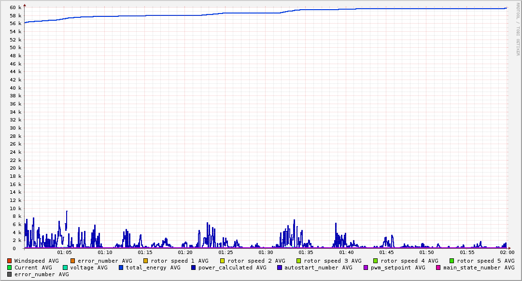Click the 60 k y-axis label
Viewport: 522px width, 281px height.
pyautogui.click(x=15, y=8)
